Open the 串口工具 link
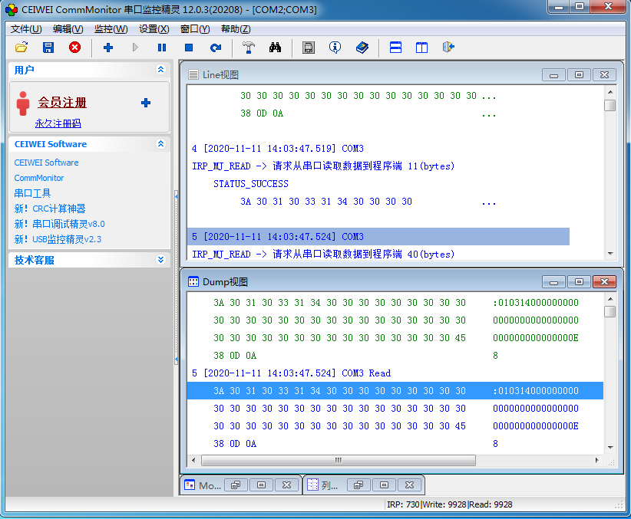631x519 pixels. point(32,193)
